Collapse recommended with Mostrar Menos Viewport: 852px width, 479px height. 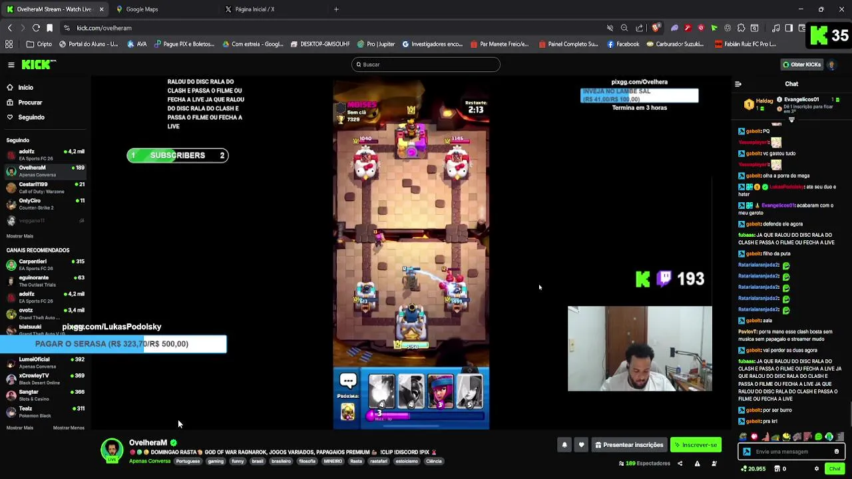(x=69, y=428)
